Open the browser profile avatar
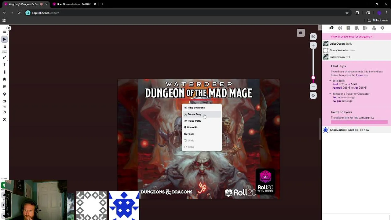 click(379, 13)
